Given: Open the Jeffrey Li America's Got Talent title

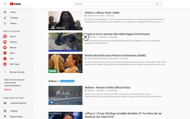Looking at the screenshot, I should click(124, 115).
